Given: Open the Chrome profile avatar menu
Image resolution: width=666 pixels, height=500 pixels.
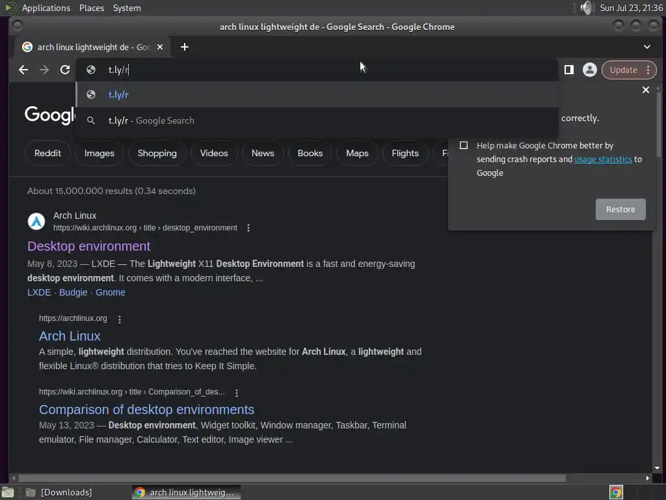Looking at the screenshot, I should (x=589, y=70).
